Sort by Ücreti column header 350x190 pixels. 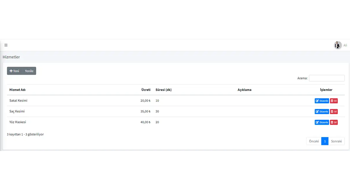[x=146, y=90]
